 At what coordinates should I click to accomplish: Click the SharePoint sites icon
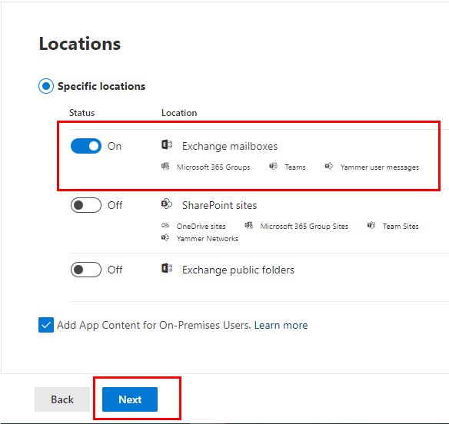(x=167, y=204)
